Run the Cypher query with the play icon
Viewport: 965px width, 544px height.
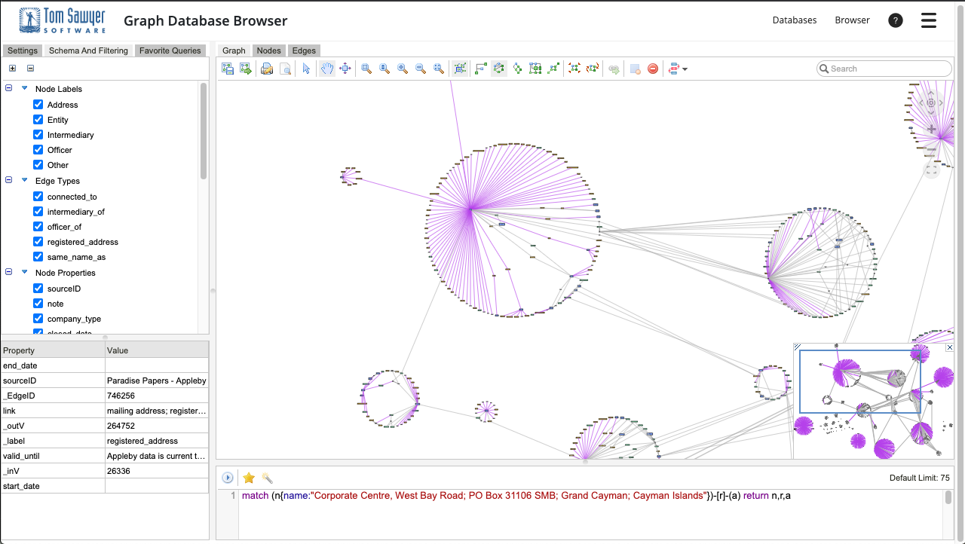(x=226, y=478)
